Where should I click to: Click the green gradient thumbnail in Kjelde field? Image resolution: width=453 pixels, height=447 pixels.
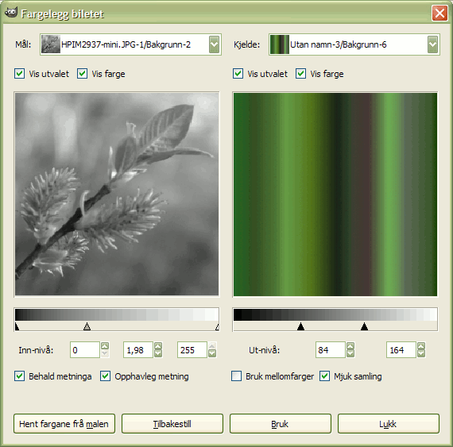tap(280, 44)
